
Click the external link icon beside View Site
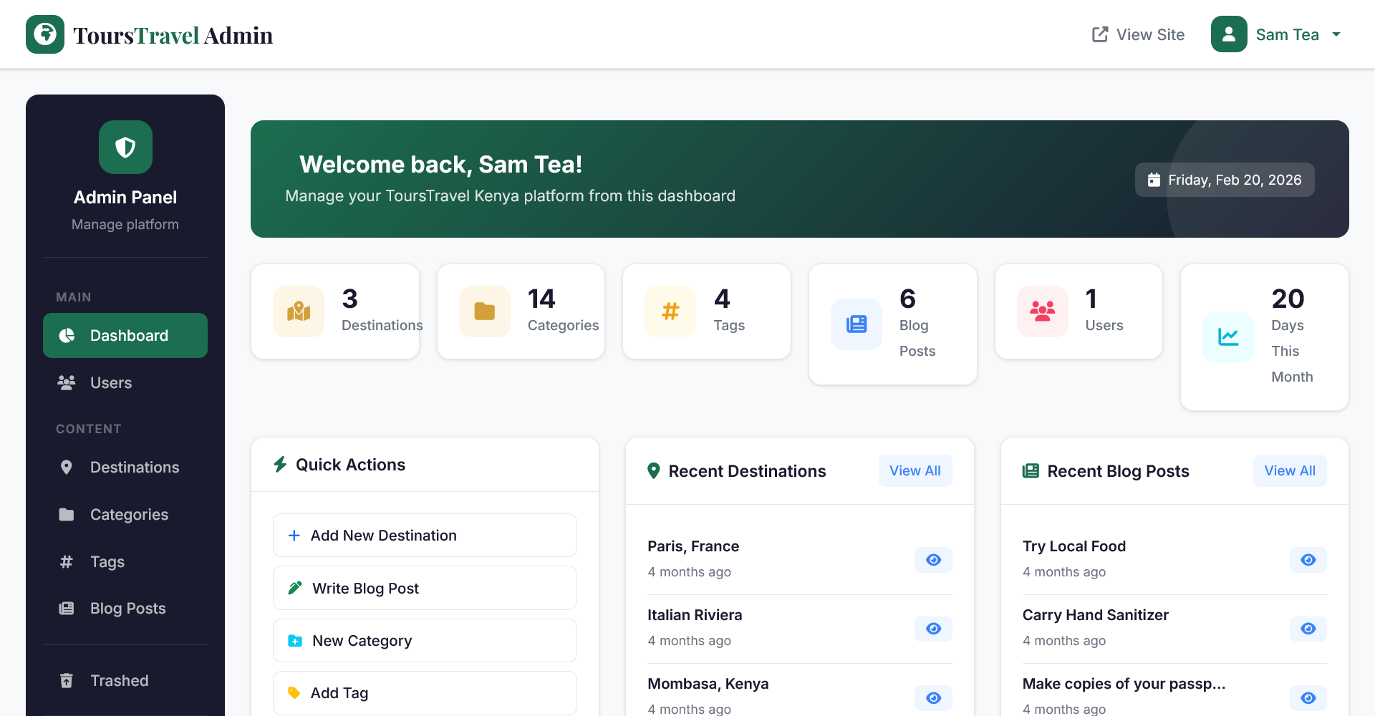(1100, 34)
